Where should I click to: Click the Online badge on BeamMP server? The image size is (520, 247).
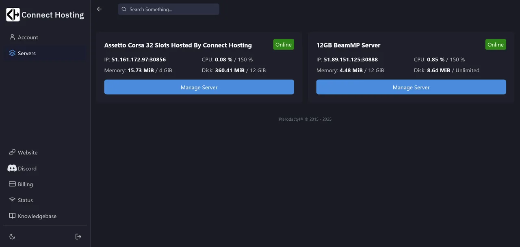(x=495, y=44)
